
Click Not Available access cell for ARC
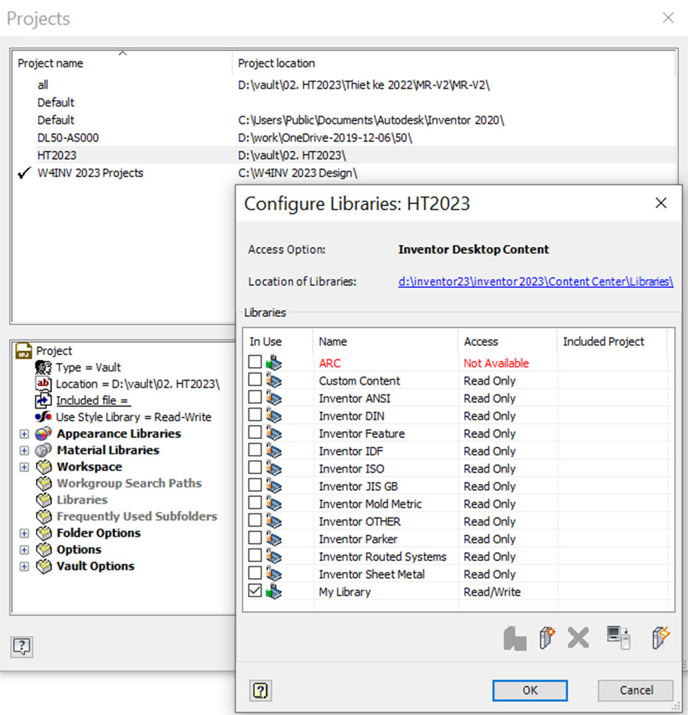(x=496, y=363)
